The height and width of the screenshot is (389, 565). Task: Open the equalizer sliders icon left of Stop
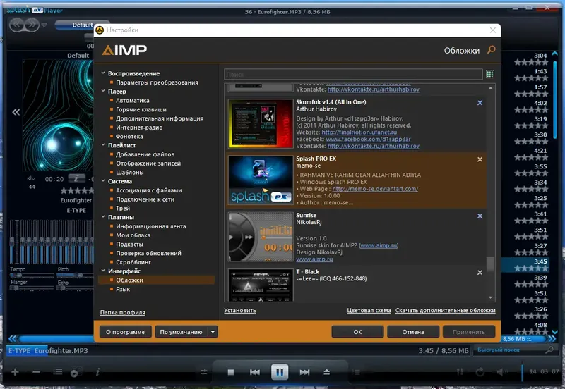point(204,373)
